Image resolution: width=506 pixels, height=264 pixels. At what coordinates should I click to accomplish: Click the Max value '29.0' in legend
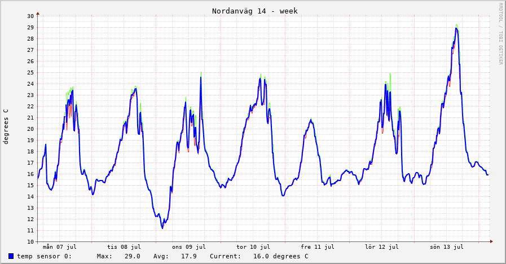tap(133, 256)
